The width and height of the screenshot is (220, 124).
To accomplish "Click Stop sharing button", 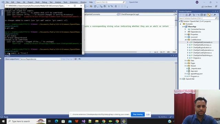I will click(137, 114).
